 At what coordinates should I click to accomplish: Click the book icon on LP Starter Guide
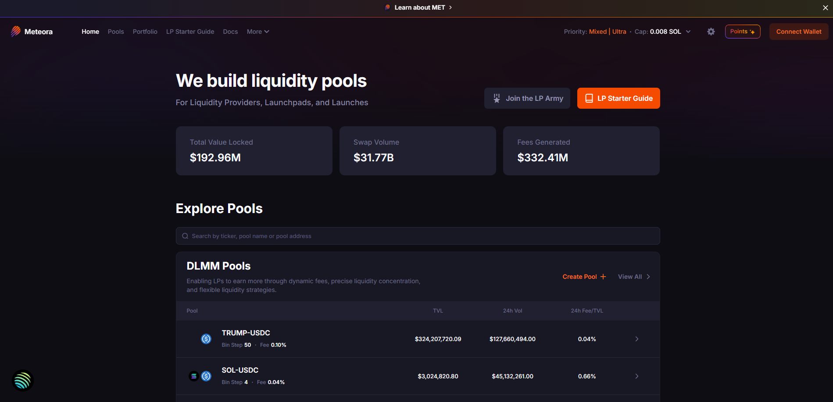pos(589,98)
